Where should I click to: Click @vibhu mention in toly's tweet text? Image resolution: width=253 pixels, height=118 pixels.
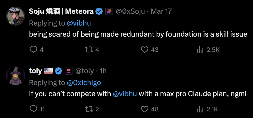(125, 94)
